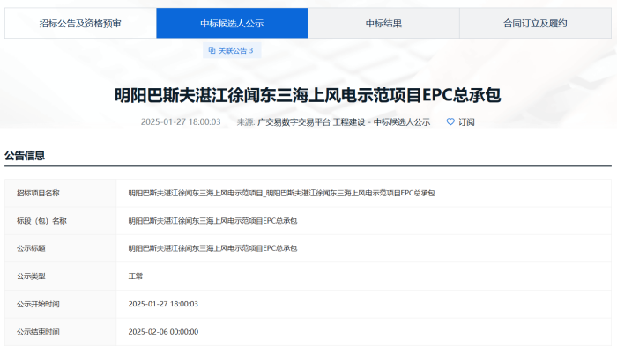Click the 招标项目名称 row value
Screen dimensions: 617x346
(281, 193)
